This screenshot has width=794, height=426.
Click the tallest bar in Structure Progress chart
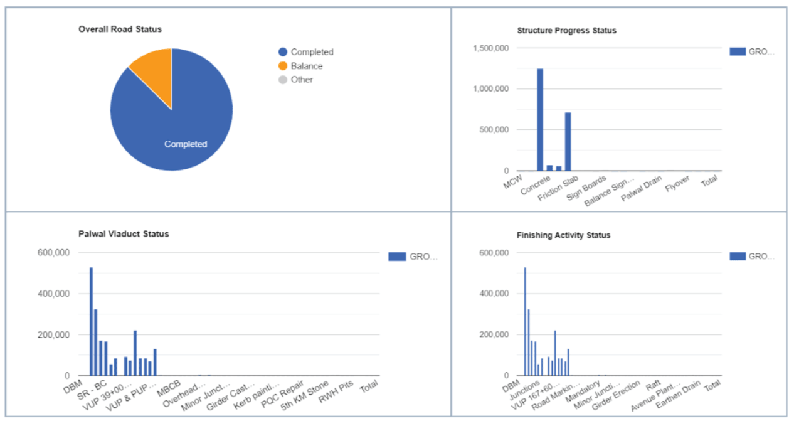coord(540,120)
